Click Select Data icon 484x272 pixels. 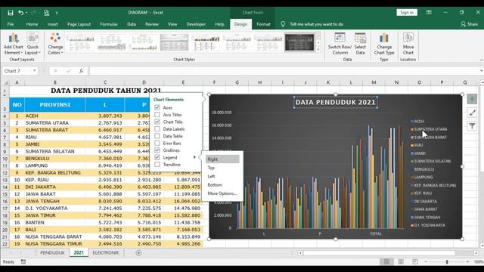click(360, 38)
